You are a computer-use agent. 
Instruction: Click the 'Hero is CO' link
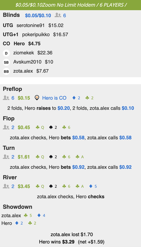pyautogui.click(x=54, y=98)
